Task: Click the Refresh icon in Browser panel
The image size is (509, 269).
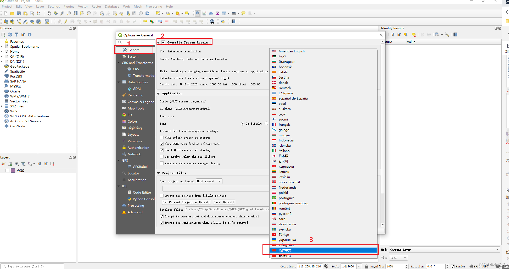Action: tap(10, 35)
